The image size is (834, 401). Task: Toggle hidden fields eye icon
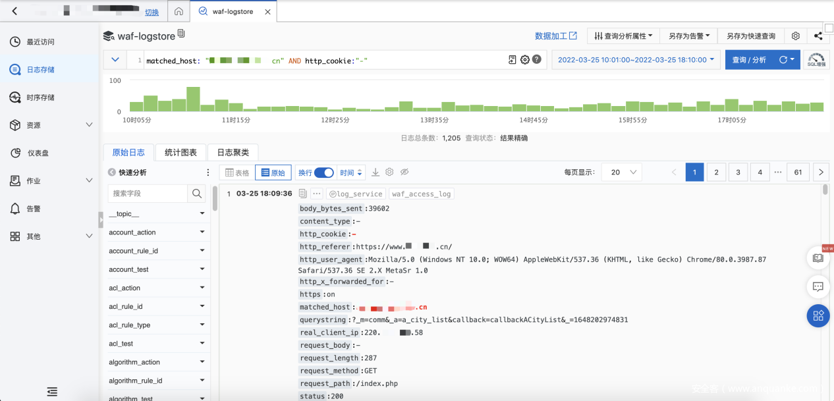click(x=404, y=173)
